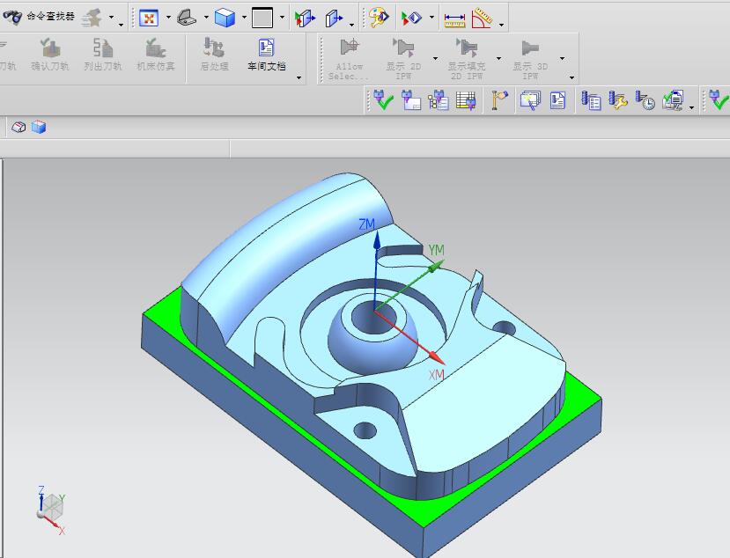730x558 pixels.
Task: Open the dropdown arrow beside the grey square icon
Action: tap(282, 18)
